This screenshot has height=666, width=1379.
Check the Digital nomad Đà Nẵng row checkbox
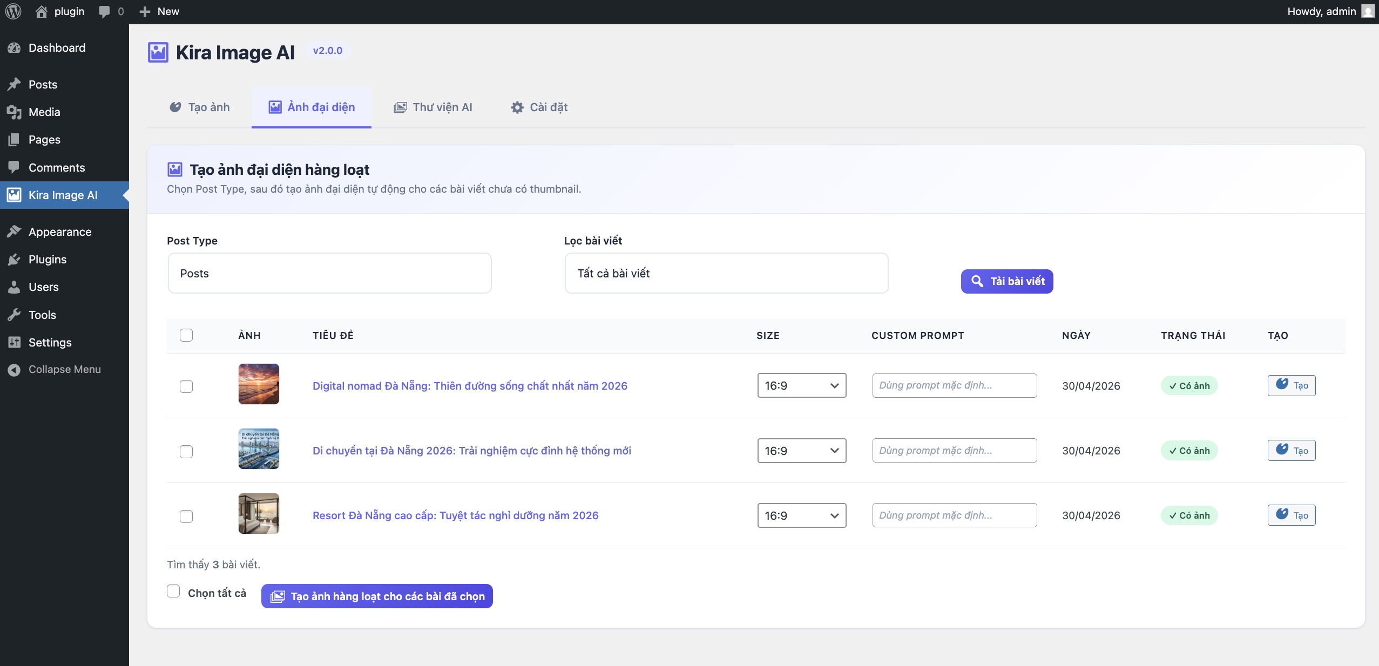(x=186, y=386)
